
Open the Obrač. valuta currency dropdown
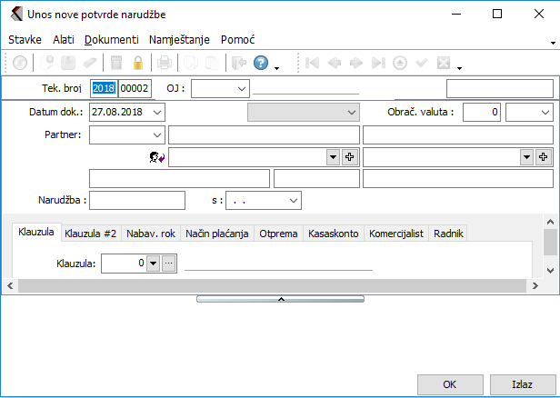544,112
